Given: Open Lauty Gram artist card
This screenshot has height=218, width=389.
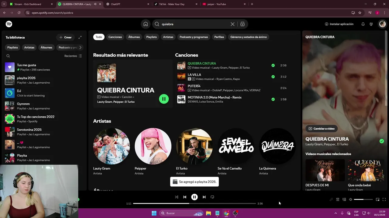Looking at the screenshot, I should pos(112,151).
